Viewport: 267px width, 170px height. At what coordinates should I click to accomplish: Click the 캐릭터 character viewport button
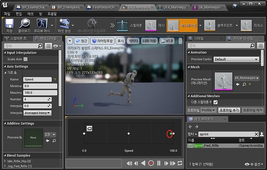133,41
